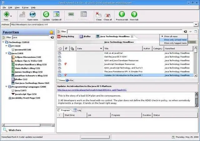
Task: Clear the news filter field
Action: 185,32
